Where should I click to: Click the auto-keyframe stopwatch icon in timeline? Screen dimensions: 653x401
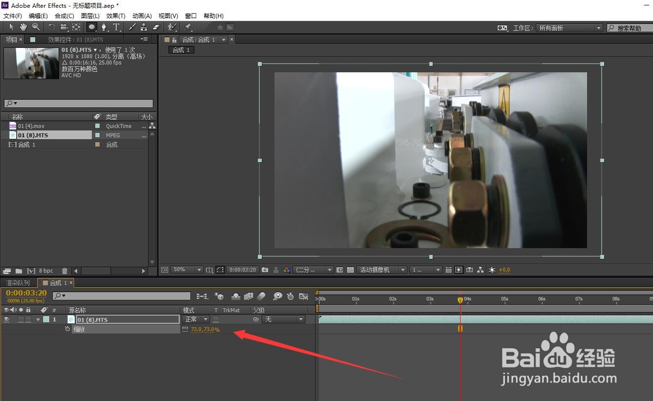coord(291,296)
